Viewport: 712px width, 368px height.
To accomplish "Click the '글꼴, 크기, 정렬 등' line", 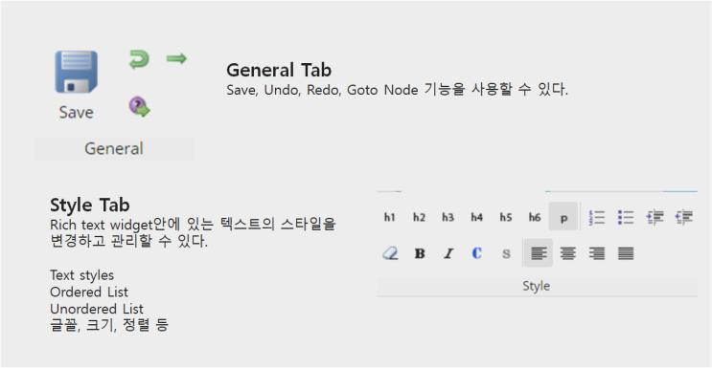I will pyautogui.click(x=109, y=325).
